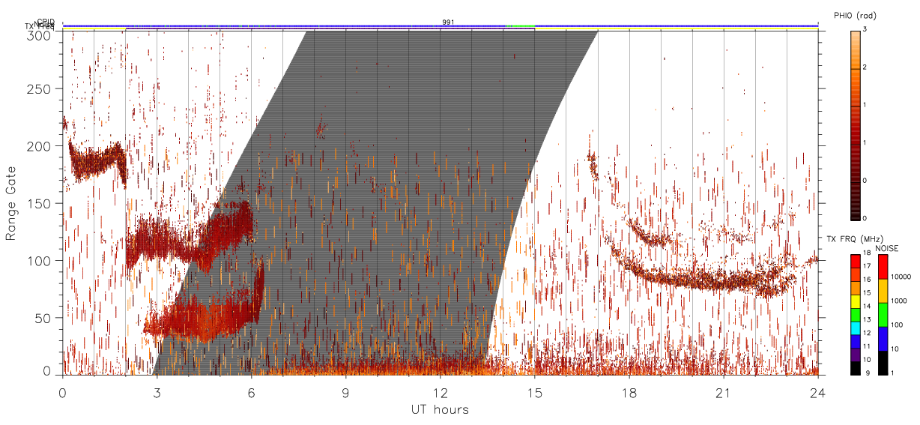This screenshot has width=920, height=425.
Task: Click the '11' label on TX FRQ legend
Action: click(x=868, y=346)
